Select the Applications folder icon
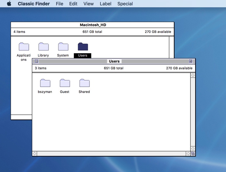The height and width of the screenshot is (172, 226). [x=24, y=47]
